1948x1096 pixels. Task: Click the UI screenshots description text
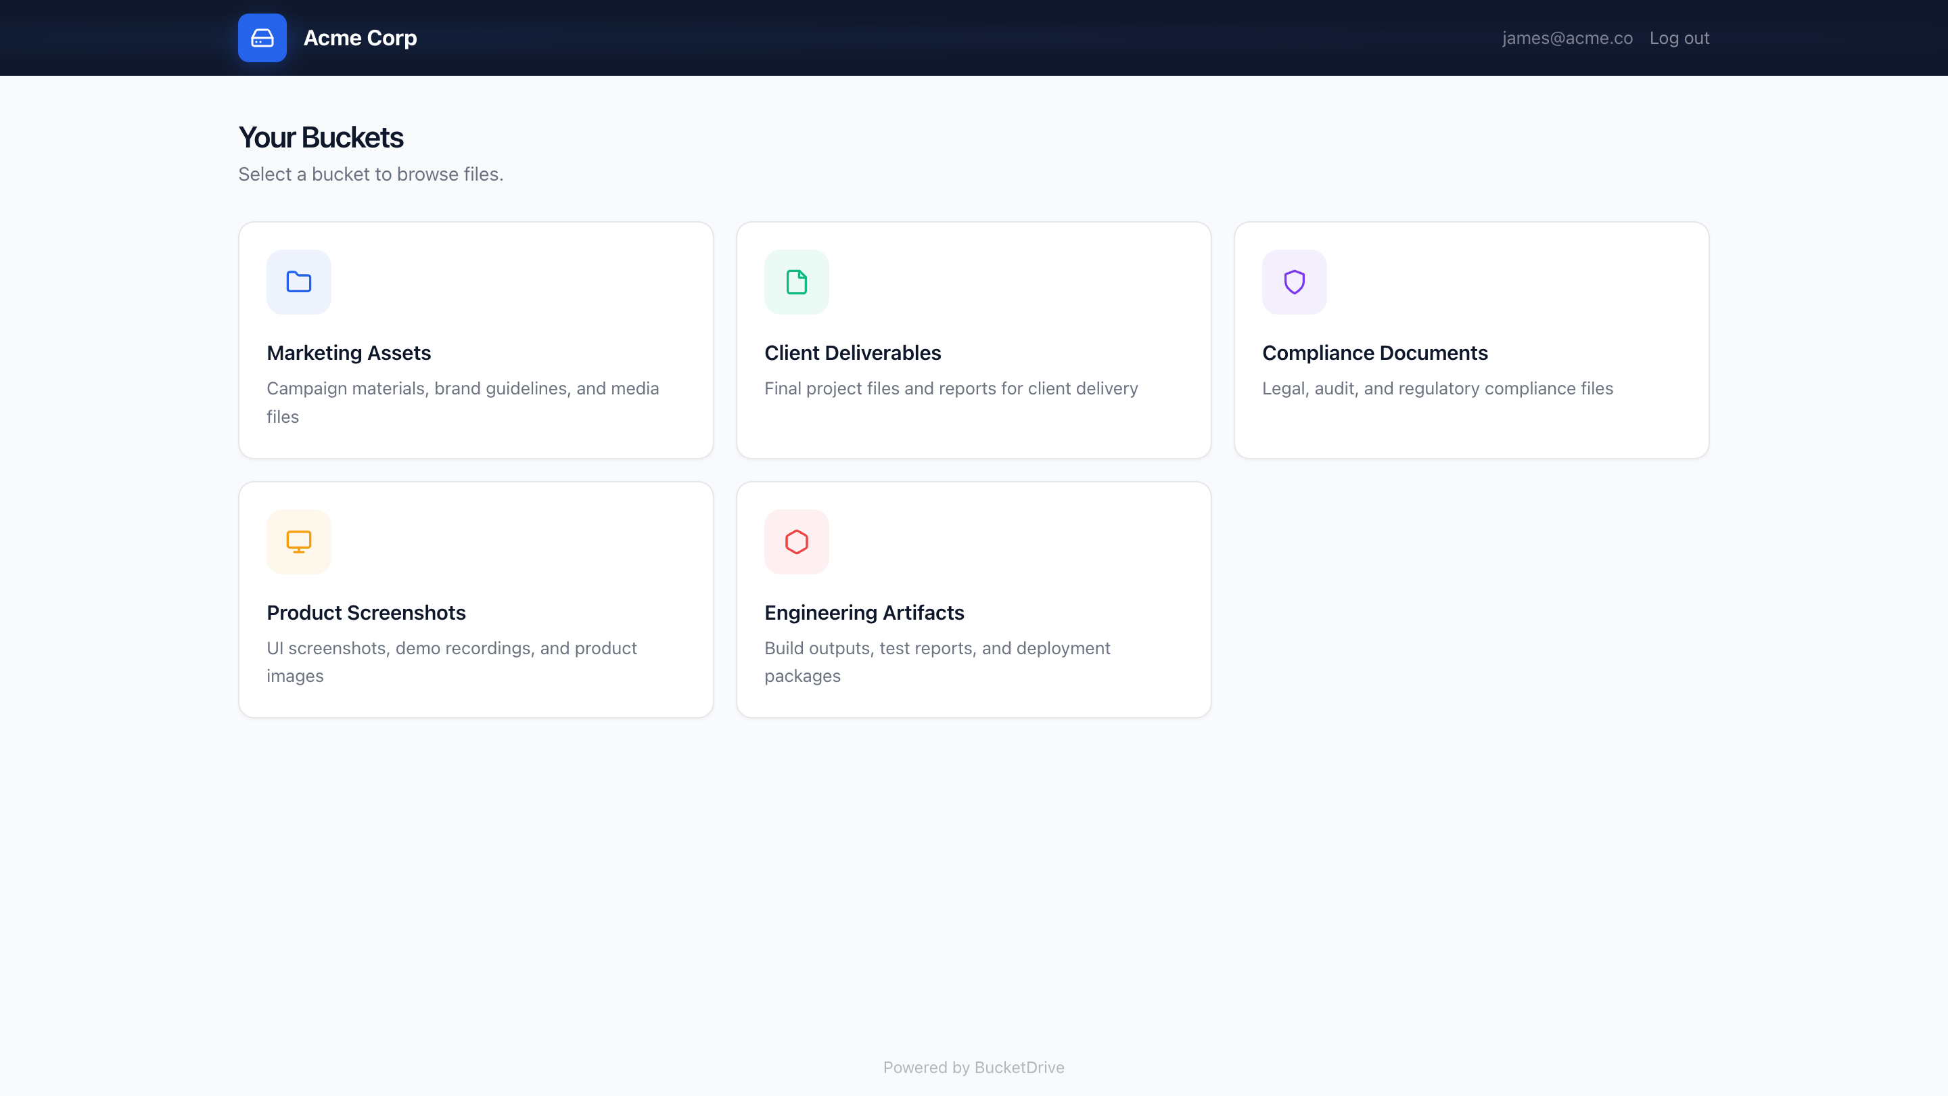click(451, 661)
